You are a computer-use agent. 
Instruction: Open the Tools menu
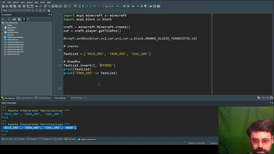tap(42, 2)
